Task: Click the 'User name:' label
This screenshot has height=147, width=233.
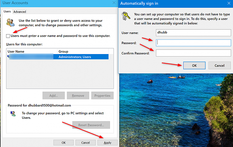Action: [x=130, y=33]
